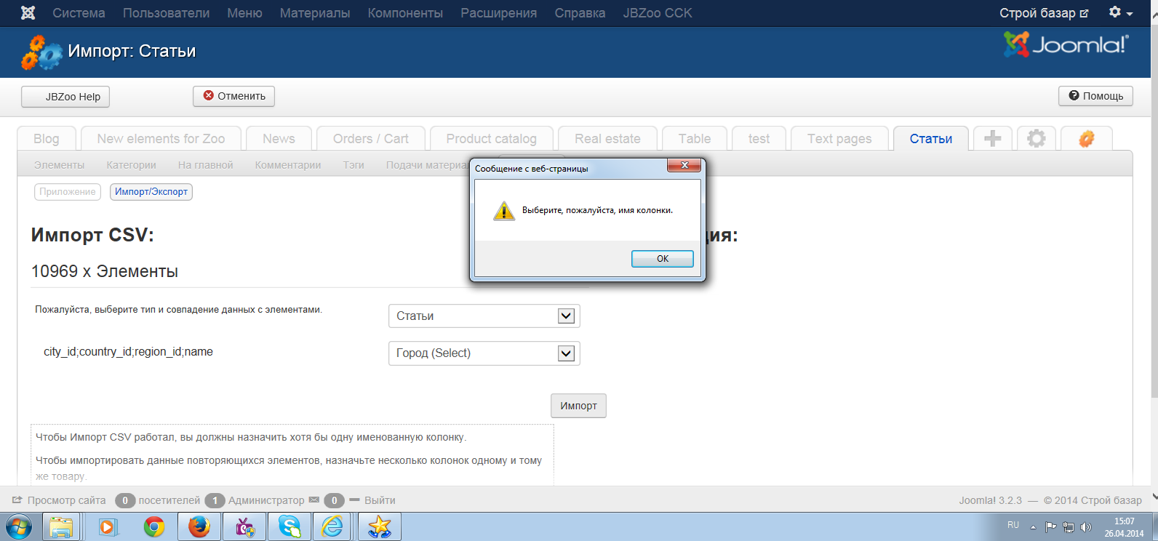Launch Firefox from the taskbar
The image size is (1158, 541).
coord(199,526)
